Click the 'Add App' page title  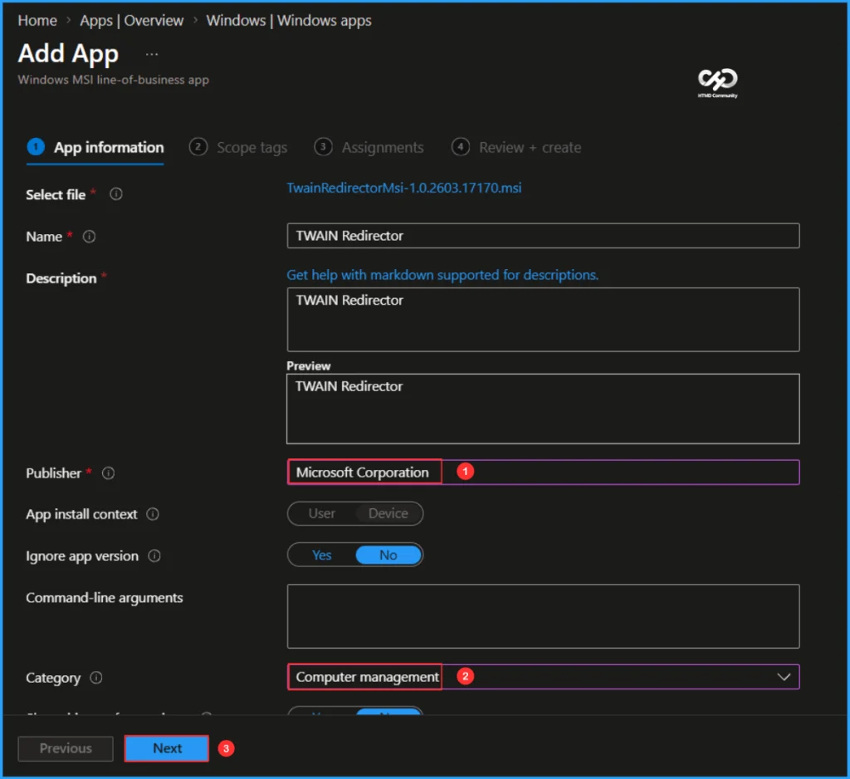[x=68, y=54]
